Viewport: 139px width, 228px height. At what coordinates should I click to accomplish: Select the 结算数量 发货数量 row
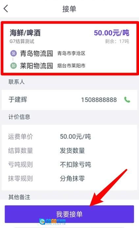click(69, 150)
